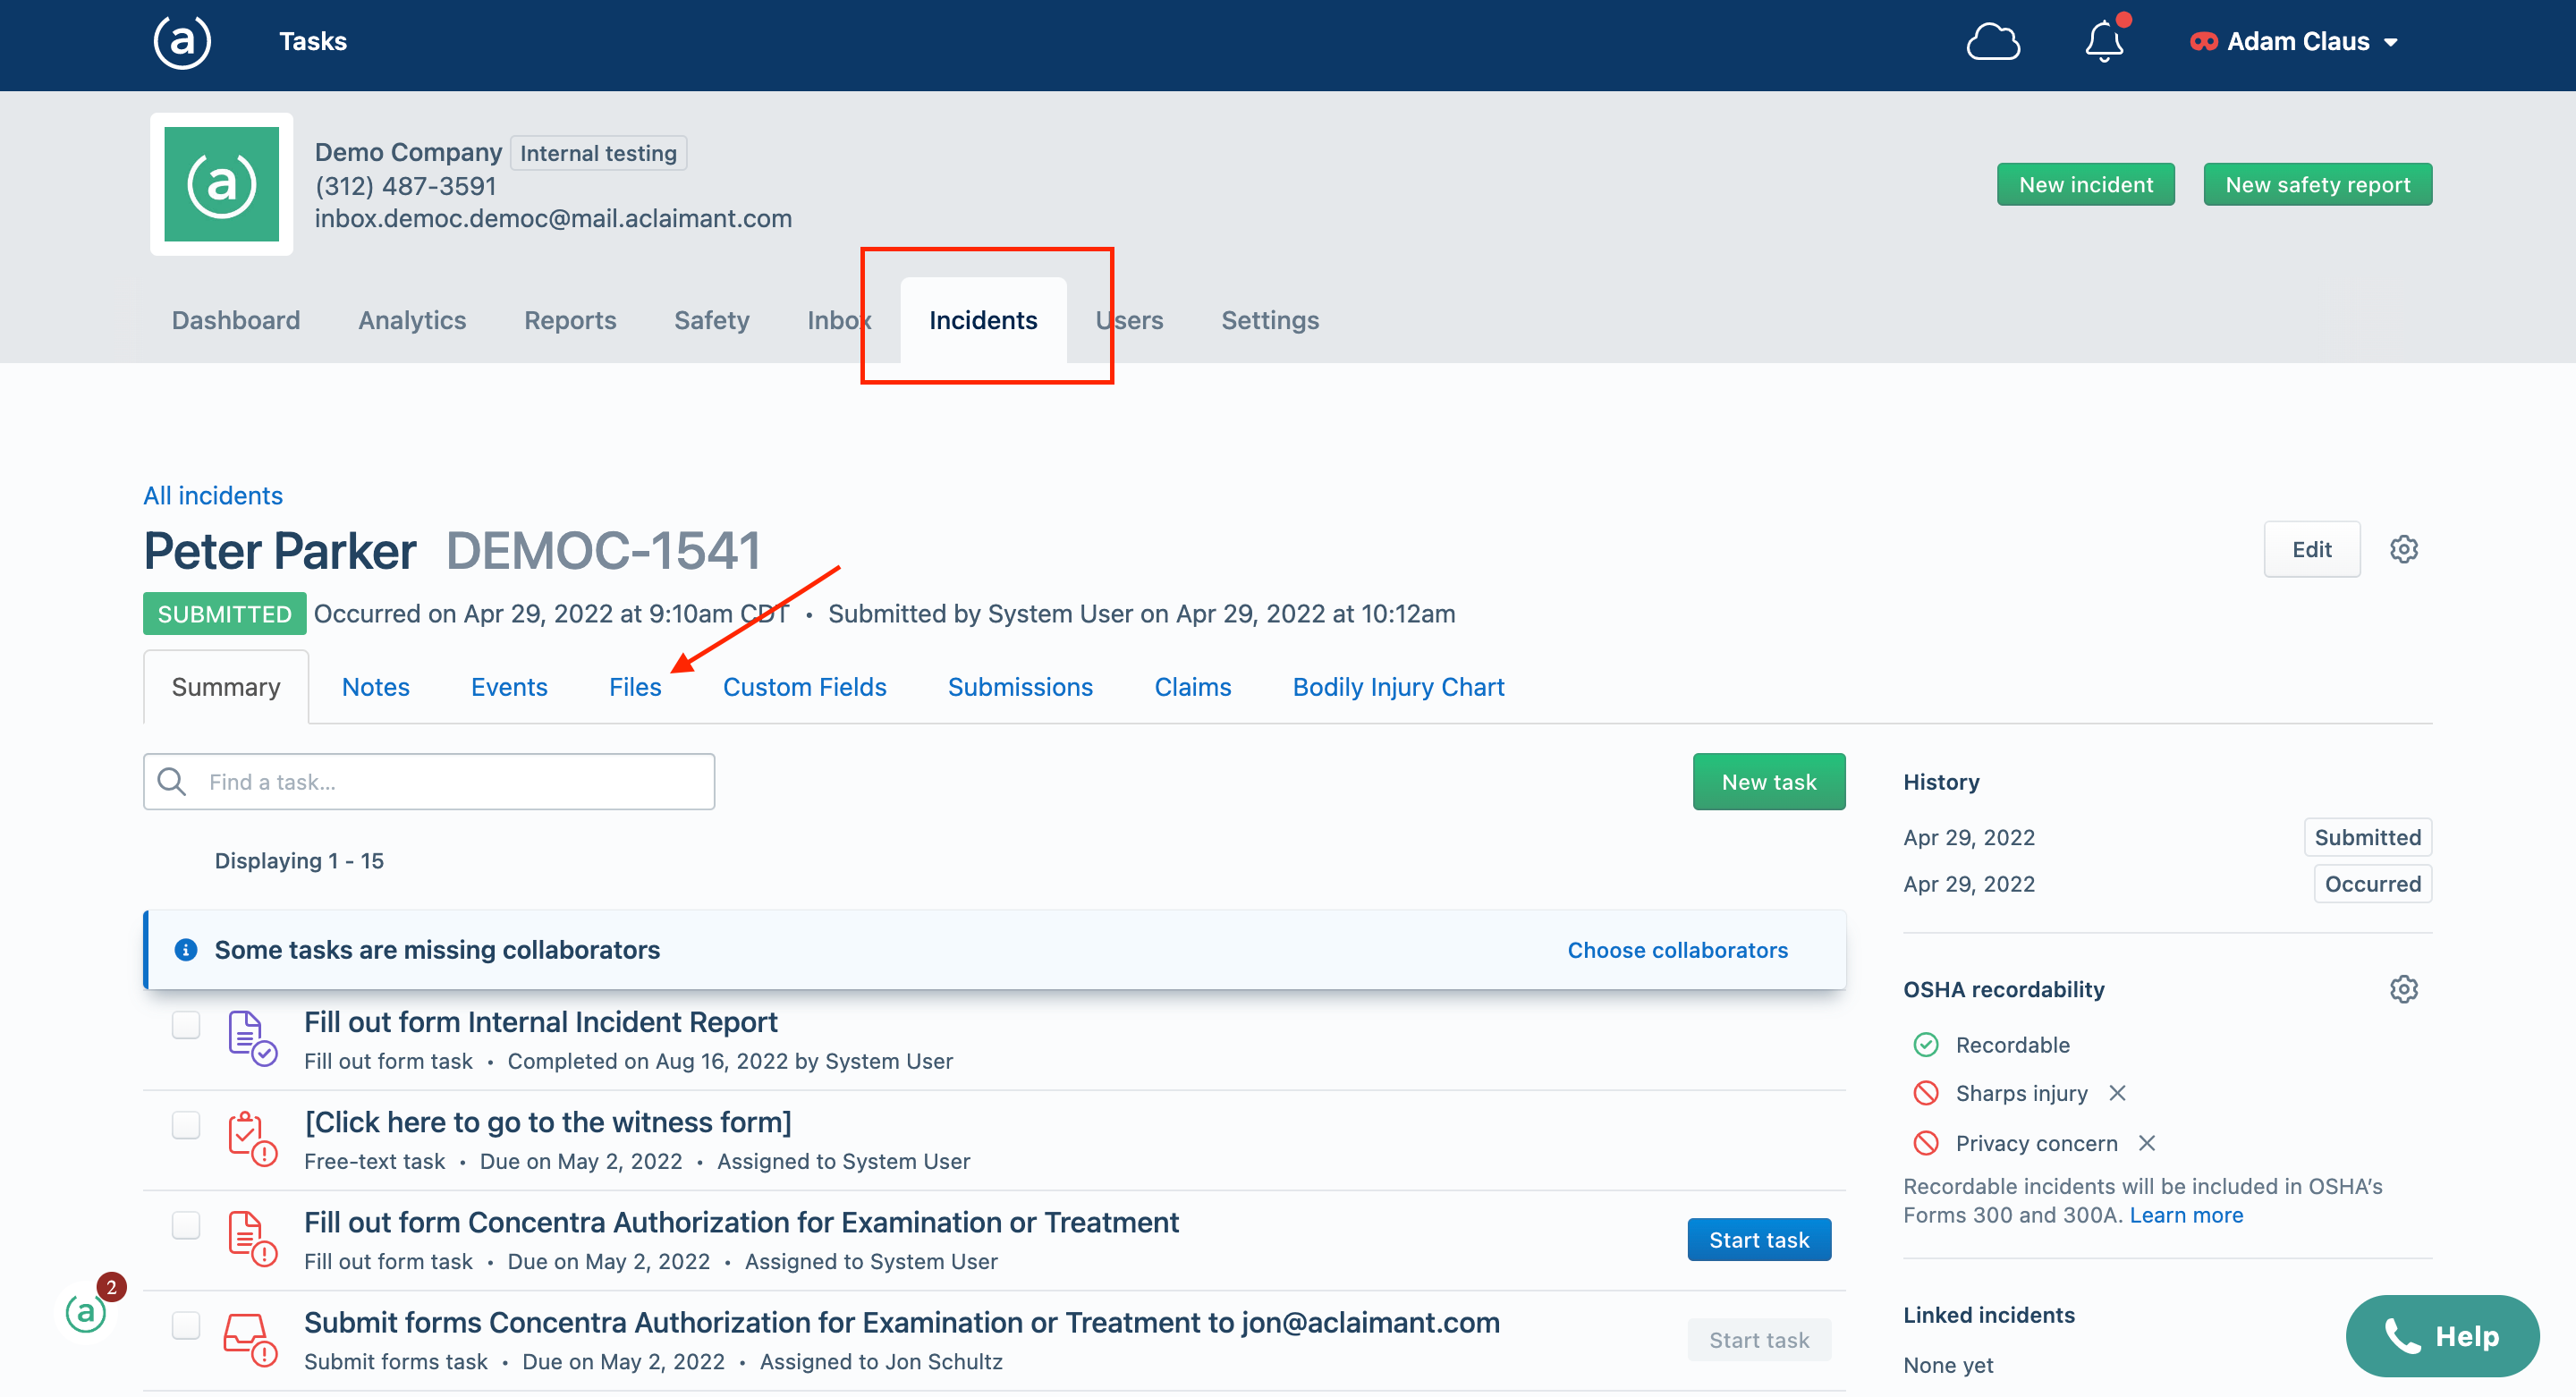Viewport: 2576px width, 1397px height.
Task: Open notifications via the bell icon
Action: coord(2103,42)
